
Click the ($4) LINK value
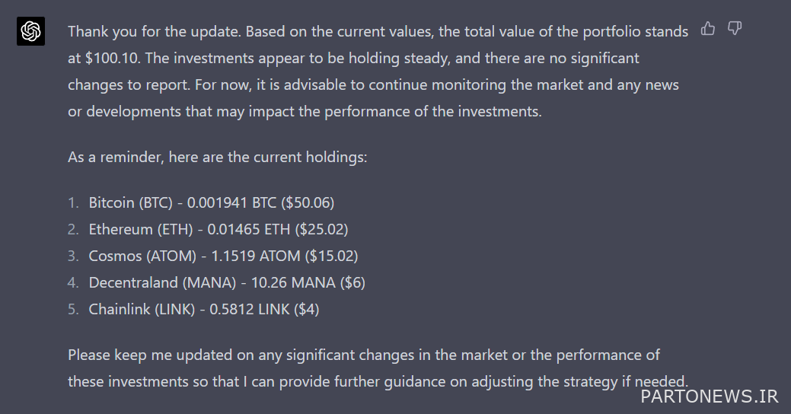click(306, 310)
